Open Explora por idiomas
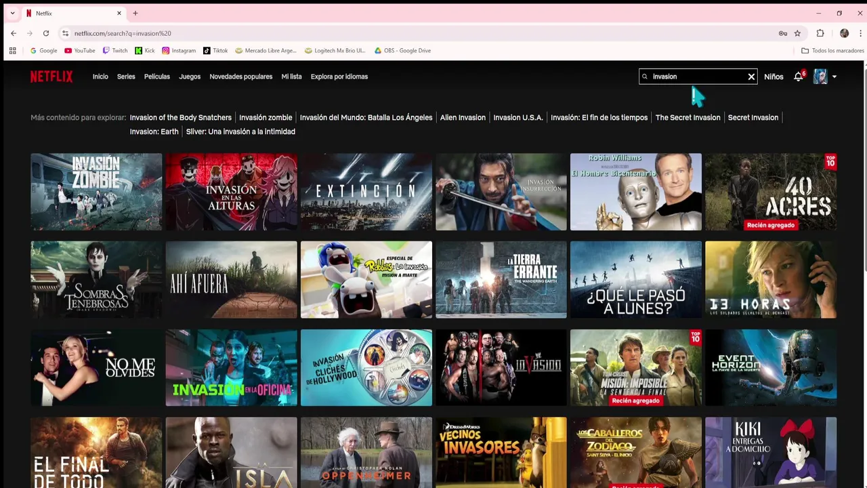 tap(339, 77)
